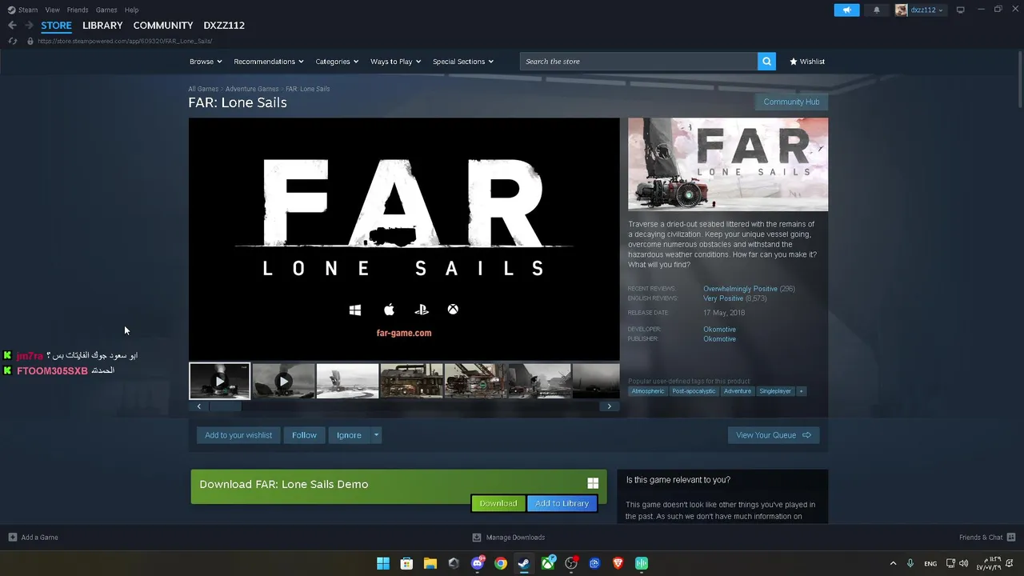Open the Friends menu
Image resolution: width=1024 pixels, height=576 pixels.
click(x=78, y=10)
